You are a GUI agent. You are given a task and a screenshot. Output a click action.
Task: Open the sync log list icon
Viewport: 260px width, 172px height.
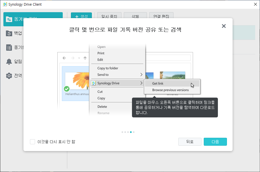pyautogui.click(x=9, y=48)
